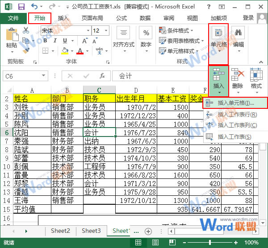Click the insert function fx icon
Screen dimensions: 268x248
pyautogui.click(x=102, y=76)
